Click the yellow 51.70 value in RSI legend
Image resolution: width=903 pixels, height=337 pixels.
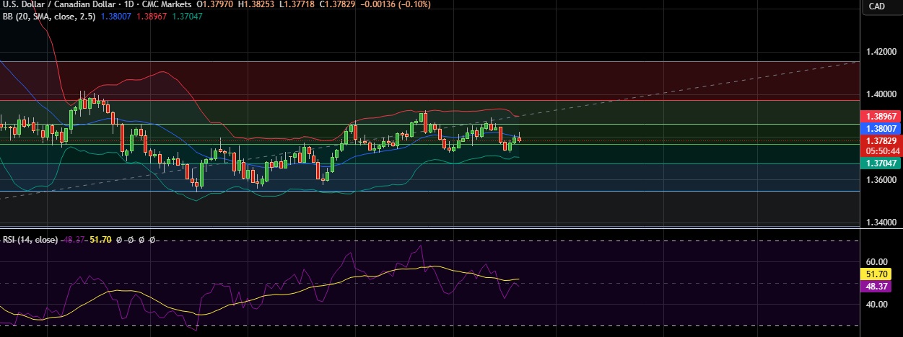[99, 239]
